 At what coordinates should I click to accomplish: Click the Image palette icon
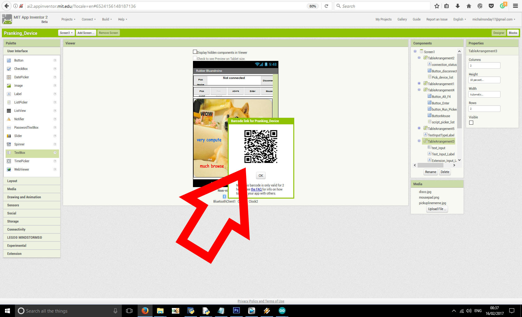tap(9, 85)
